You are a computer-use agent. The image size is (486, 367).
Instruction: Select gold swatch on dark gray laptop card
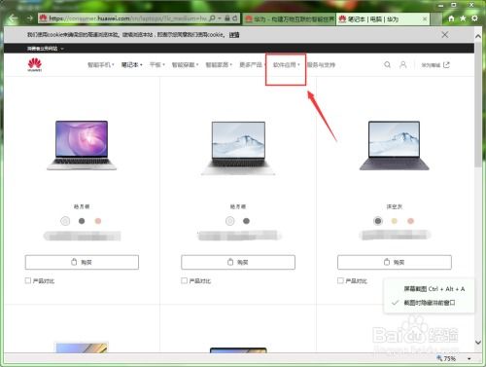coord(395,221)
